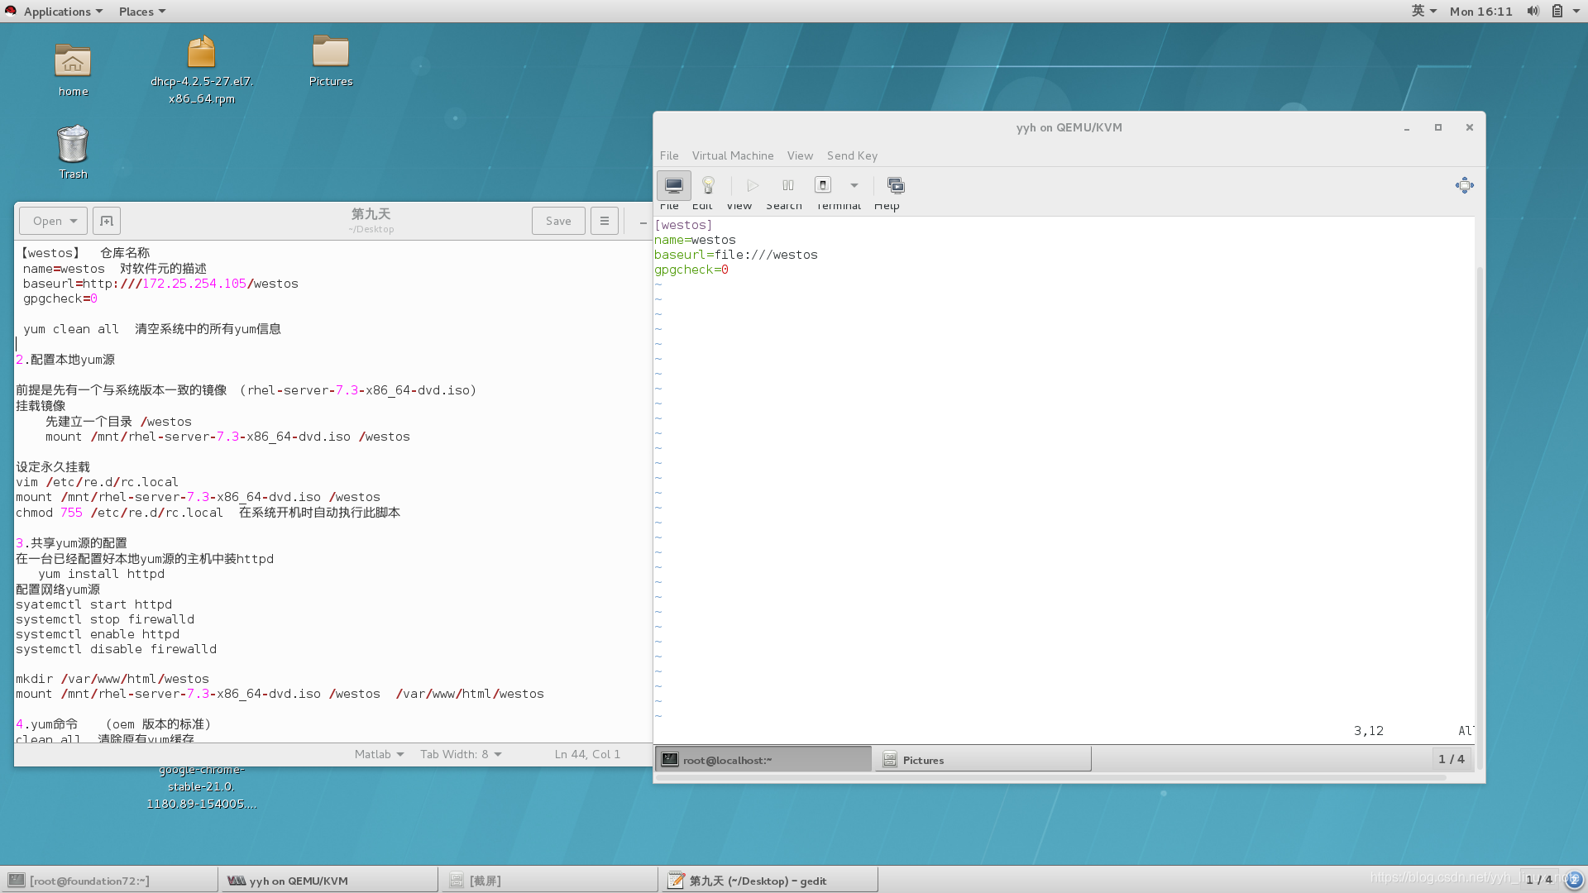Toggle fullscreen view of VM console

point(1464,185)
